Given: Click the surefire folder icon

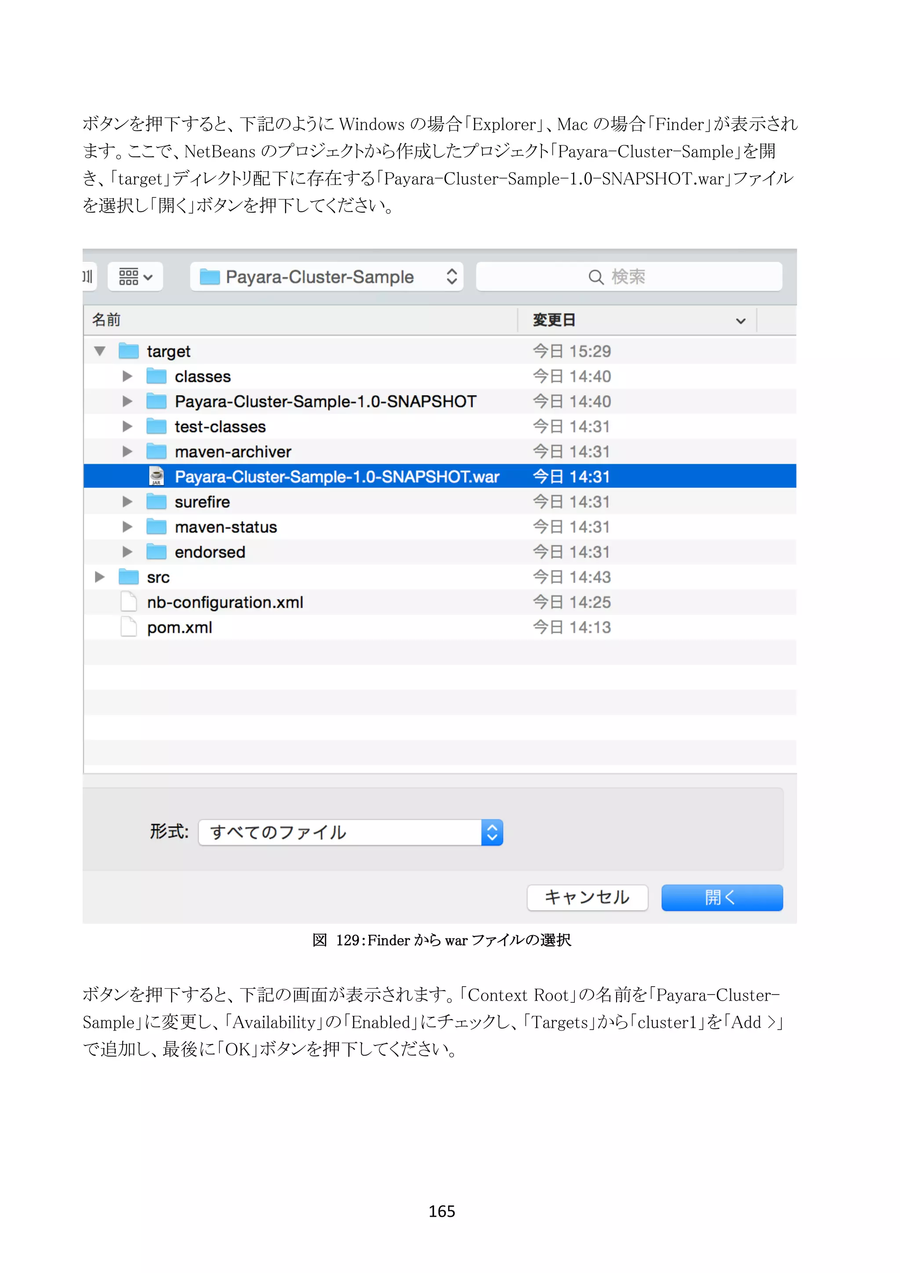Looking at the screenshot, I should pos(156,501).
